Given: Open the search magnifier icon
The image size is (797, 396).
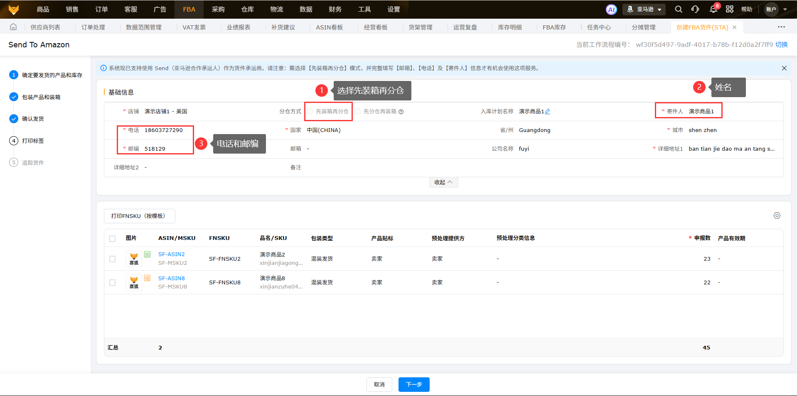Looking at the screenshot, I should [679, 9].
